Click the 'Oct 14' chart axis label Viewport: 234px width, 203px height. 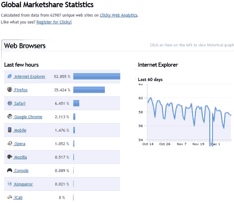148,144
